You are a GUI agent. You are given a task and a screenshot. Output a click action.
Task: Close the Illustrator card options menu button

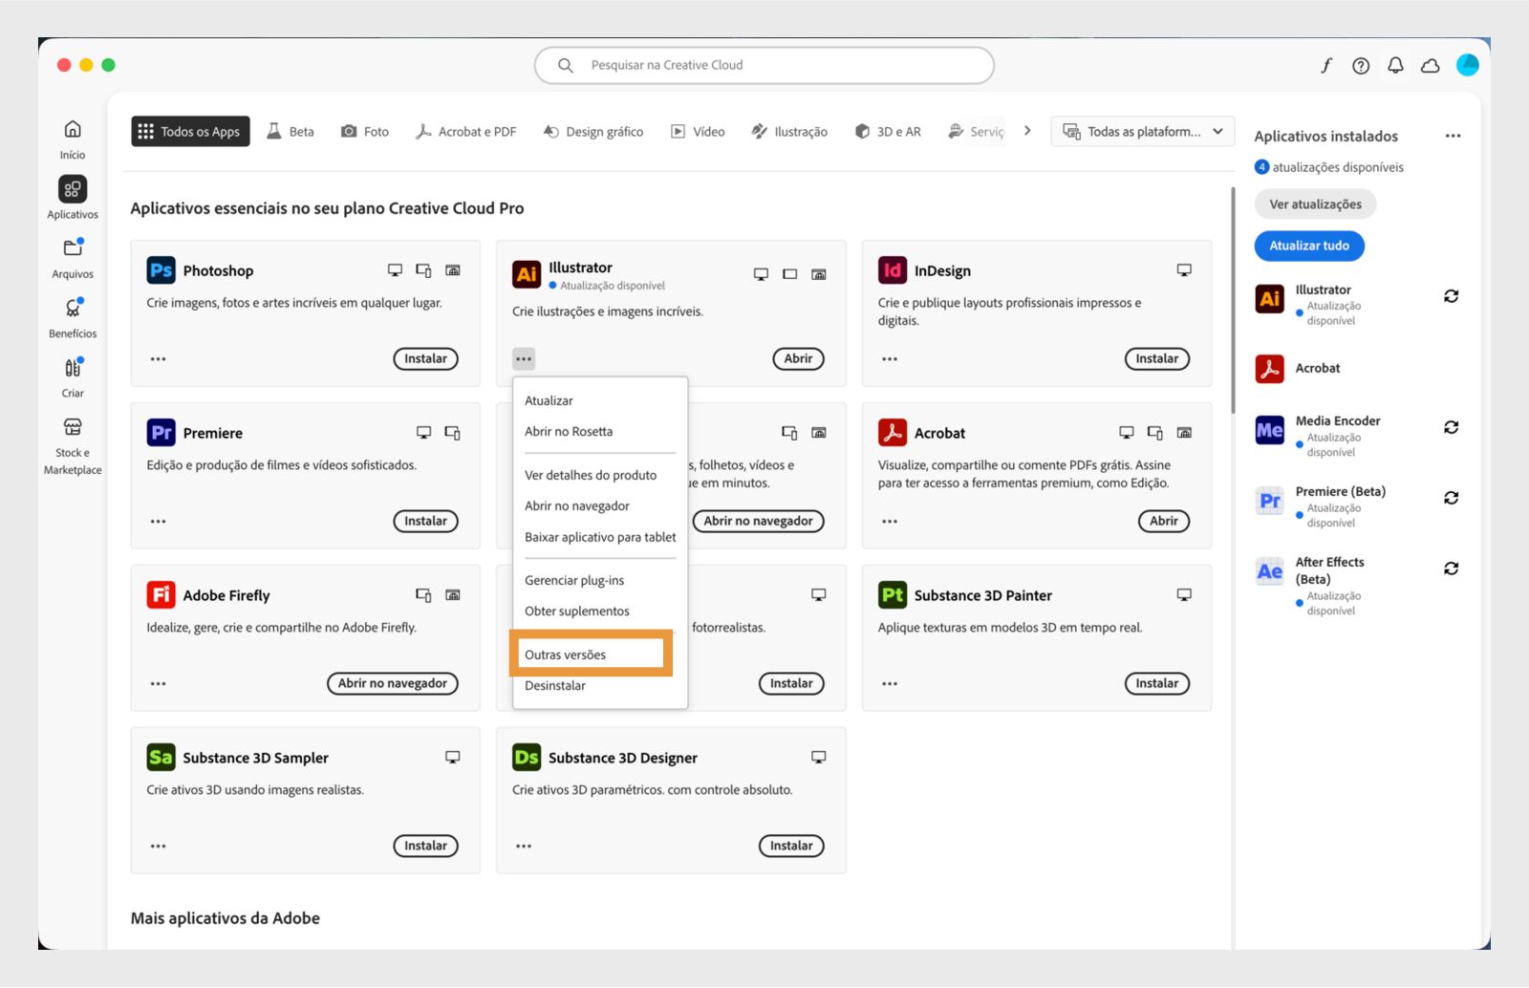pyautogui.click(x=524, y=359)
